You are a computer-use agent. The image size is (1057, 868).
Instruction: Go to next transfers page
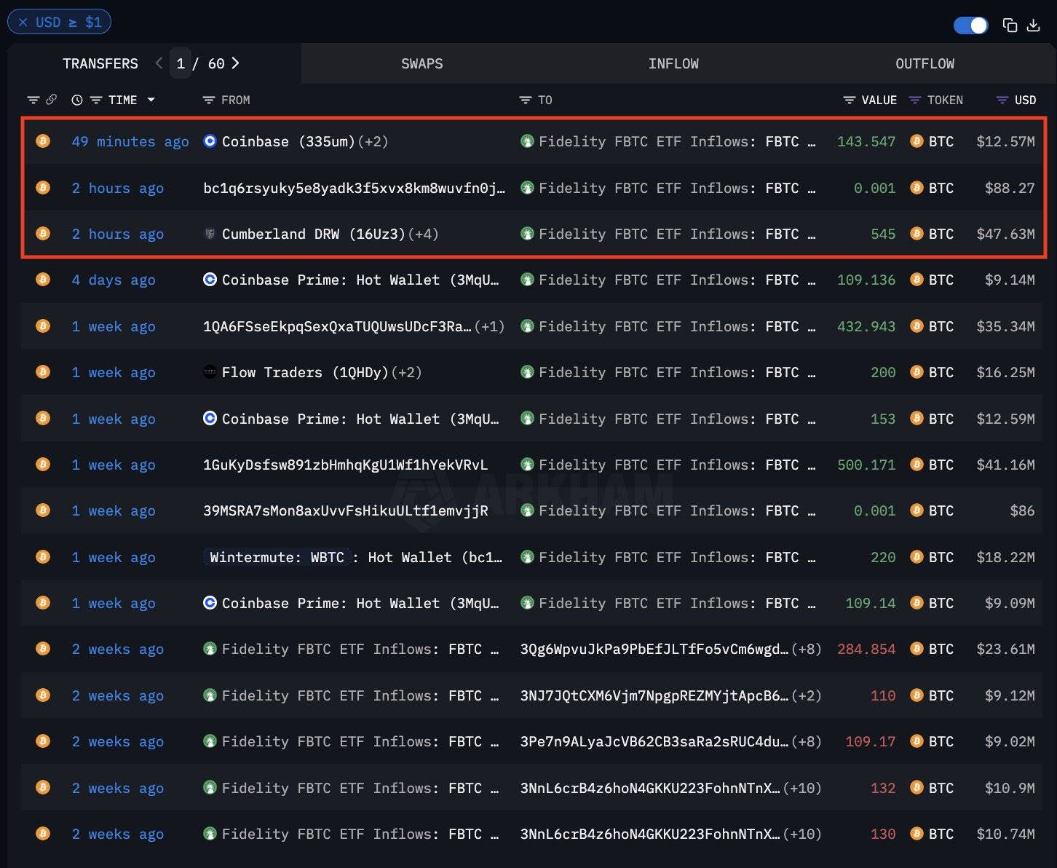[x=236, y=63]
